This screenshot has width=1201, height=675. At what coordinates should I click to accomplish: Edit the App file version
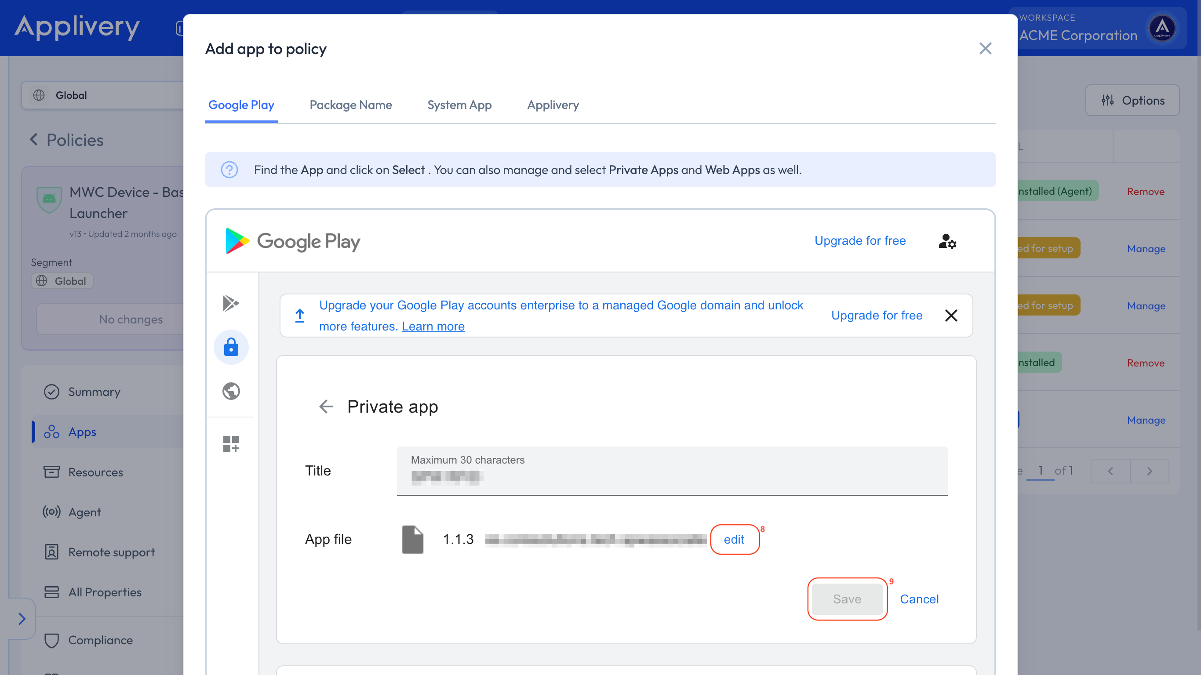(734, 539)
